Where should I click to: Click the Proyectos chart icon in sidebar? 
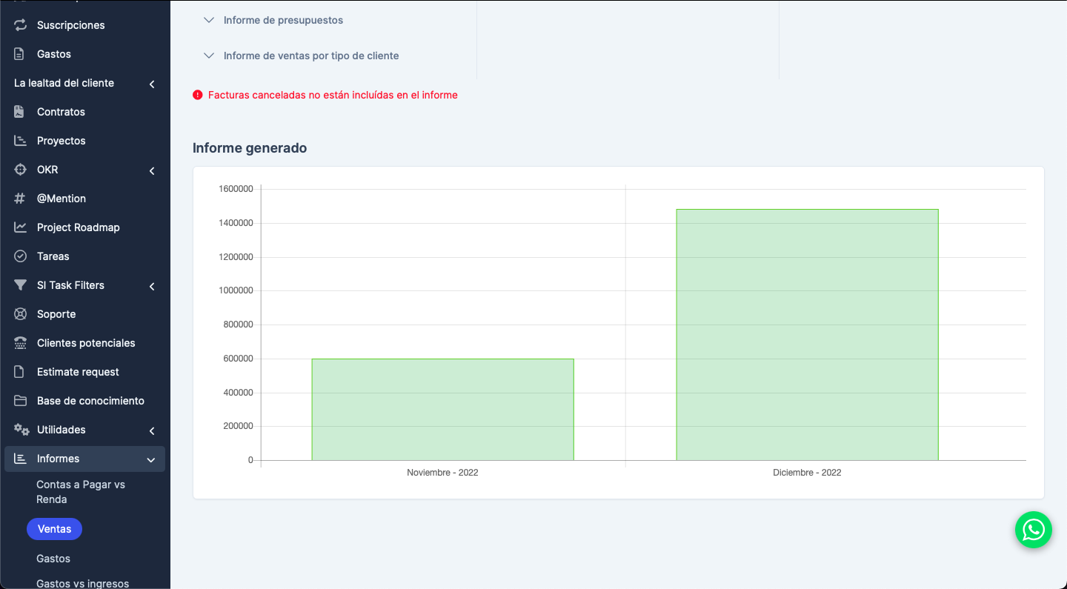[x=20, y=141]
